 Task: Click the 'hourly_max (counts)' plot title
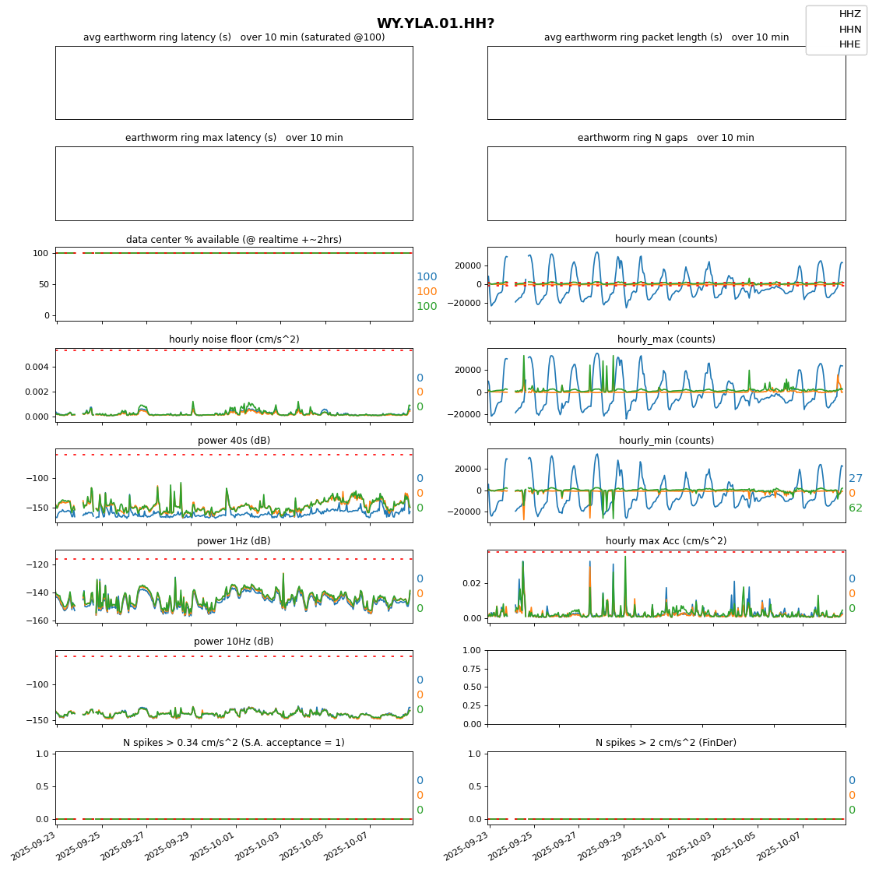pyautogui.click(x=666, y=339)
